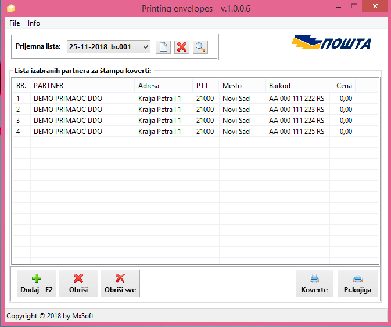Click the red X delete list icon
Screen dimensions: 391x327
(182, 47)
